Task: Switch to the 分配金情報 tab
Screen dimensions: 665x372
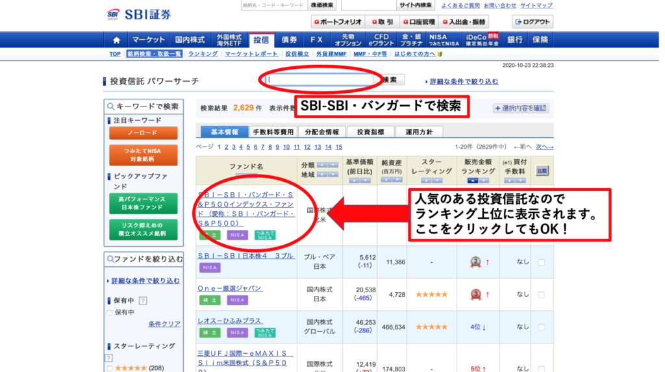Action: [x=322, y=132]
